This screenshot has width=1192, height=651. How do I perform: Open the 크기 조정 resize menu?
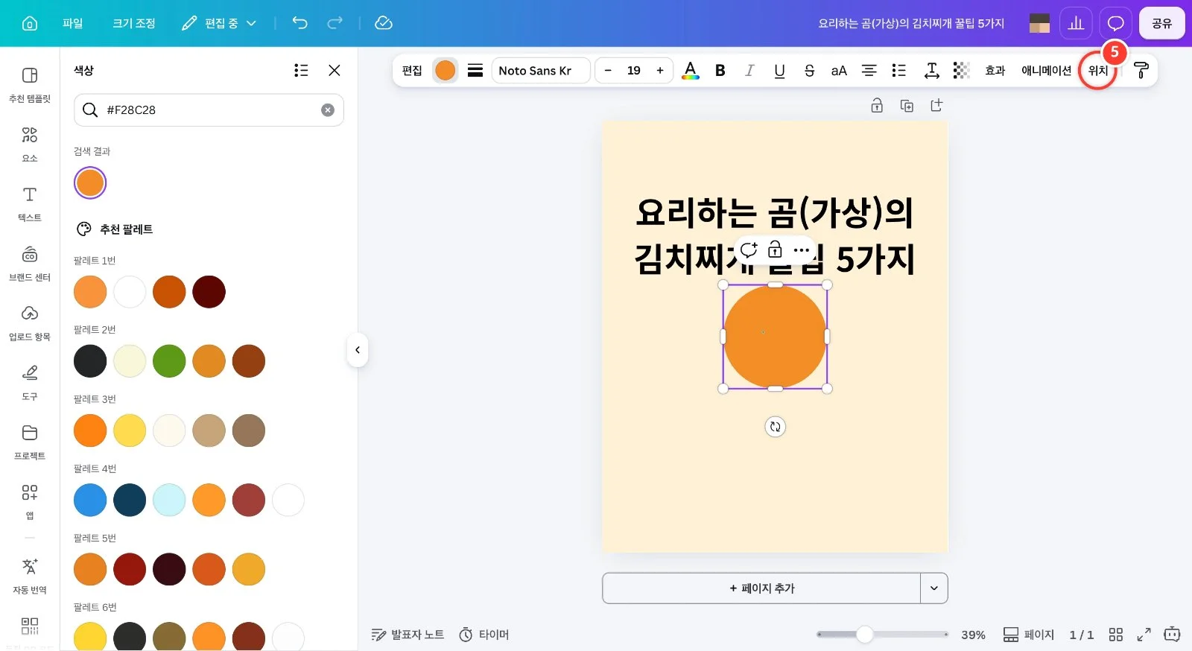tap(134, 23)
